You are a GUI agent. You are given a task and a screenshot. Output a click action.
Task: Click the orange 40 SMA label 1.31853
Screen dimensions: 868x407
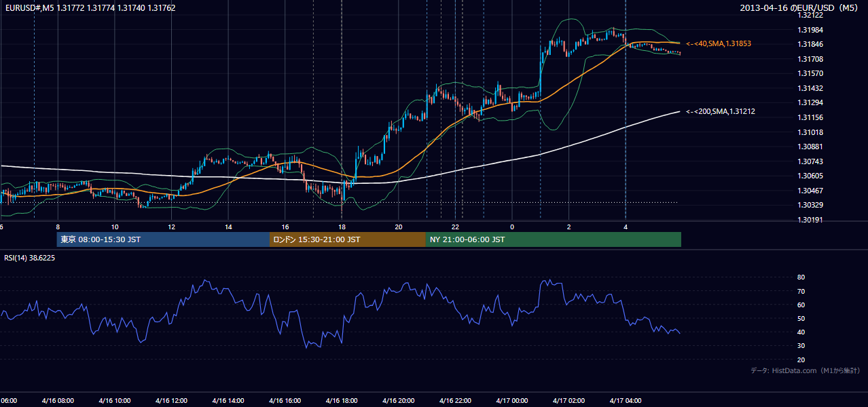point(719,43)
